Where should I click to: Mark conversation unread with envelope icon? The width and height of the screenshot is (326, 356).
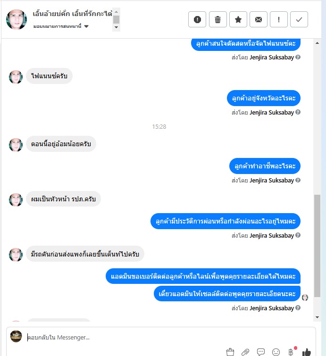[259, 19]
